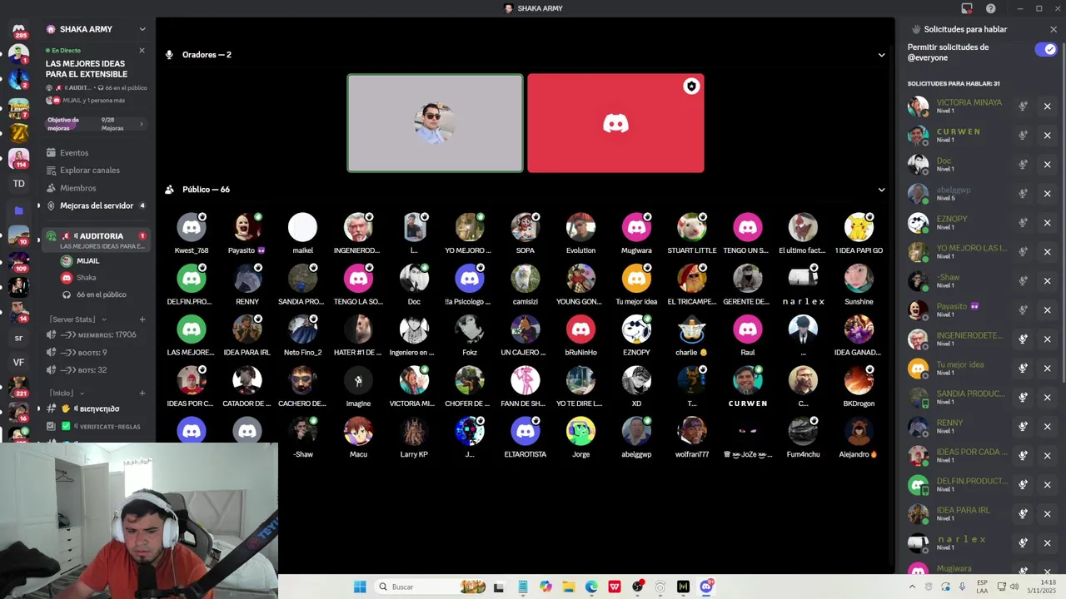Screen dimensions: 1066x599
Task: Open server folder icon in server list
Action: [18, 210]
